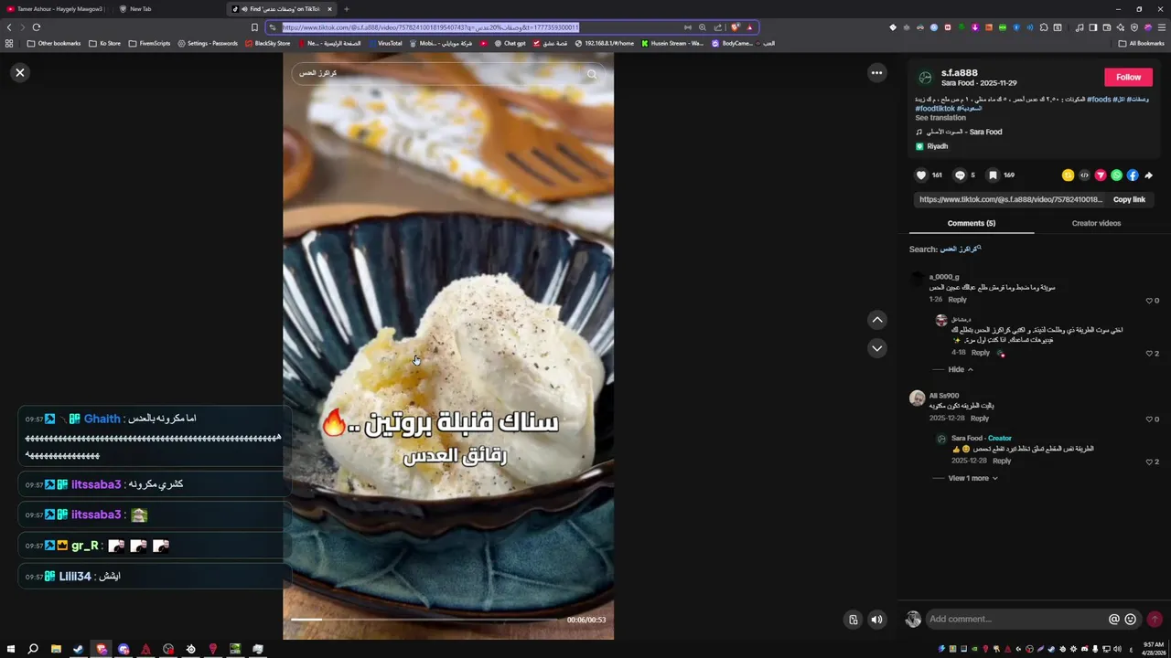Mute the video with the speaker icon

(876, 620)
